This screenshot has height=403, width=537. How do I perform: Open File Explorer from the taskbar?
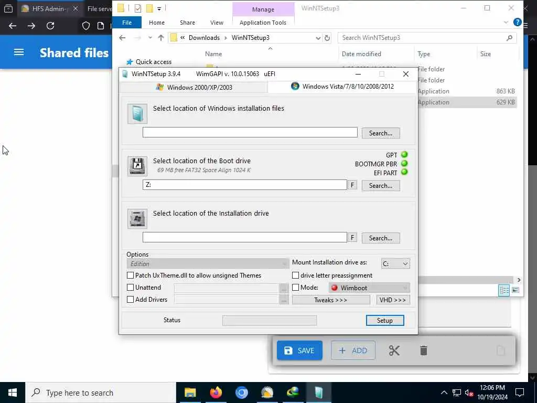coord(190,393)
